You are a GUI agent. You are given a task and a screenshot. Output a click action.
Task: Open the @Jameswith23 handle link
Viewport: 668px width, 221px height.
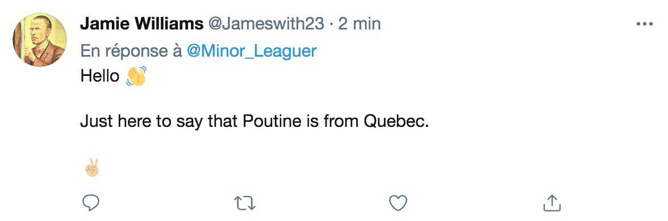click(266, 24)
